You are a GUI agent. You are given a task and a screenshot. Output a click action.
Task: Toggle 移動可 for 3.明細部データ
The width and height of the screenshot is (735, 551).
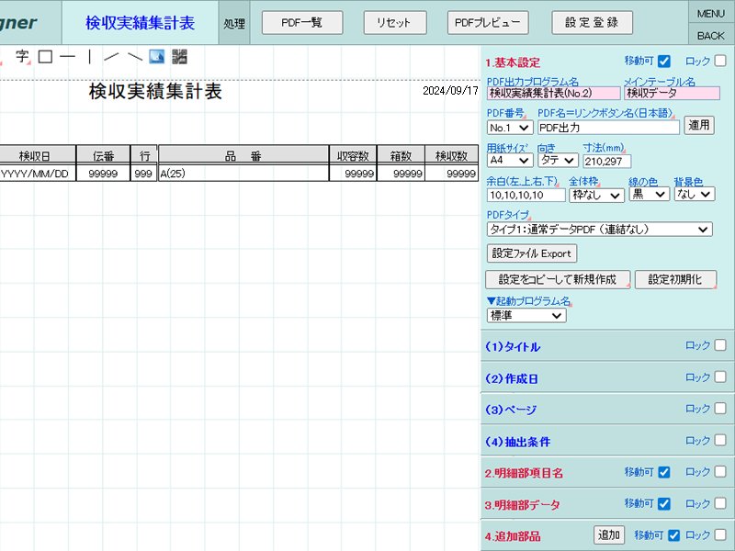[663, 503]
